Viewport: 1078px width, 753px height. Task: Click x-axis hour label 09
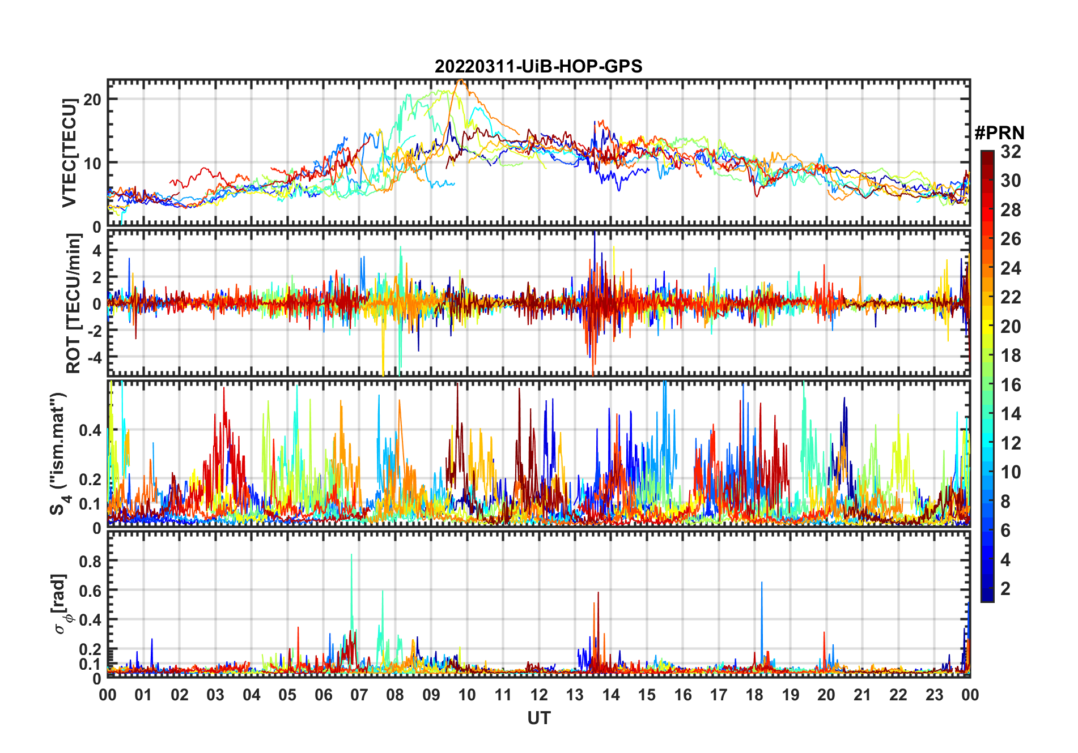pyautogui.click(x=431, y=695)
